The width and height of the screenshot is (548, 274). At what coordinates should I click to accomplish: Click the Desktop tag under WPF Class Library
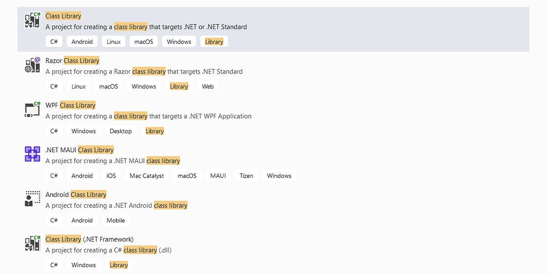pyautogui.click(x=121, y=131)
